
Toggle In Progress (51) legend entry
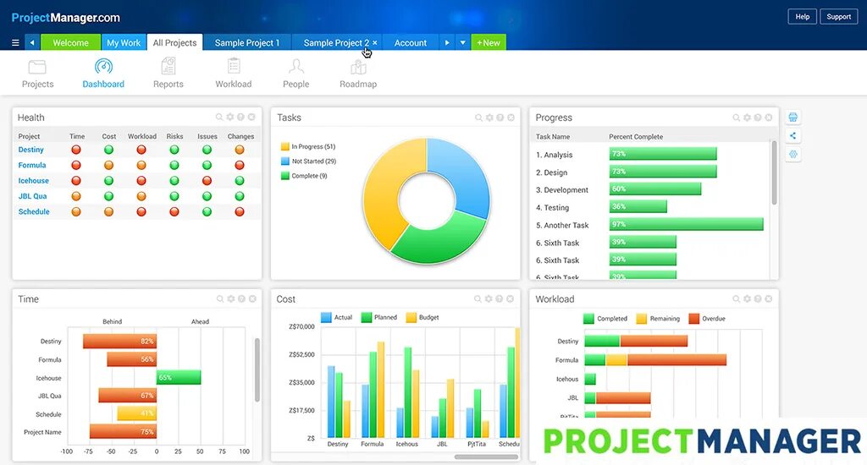point(308,146)
